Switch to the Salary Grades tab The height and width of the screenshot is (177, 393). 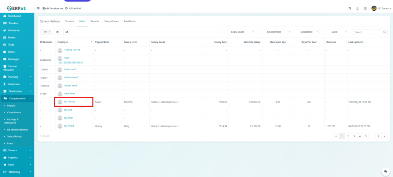[x=112, y=21]
